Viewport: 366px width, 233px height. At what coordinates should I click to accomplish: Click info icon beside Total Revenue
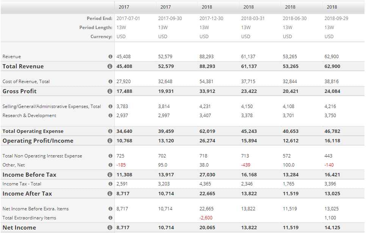[110, 66]
